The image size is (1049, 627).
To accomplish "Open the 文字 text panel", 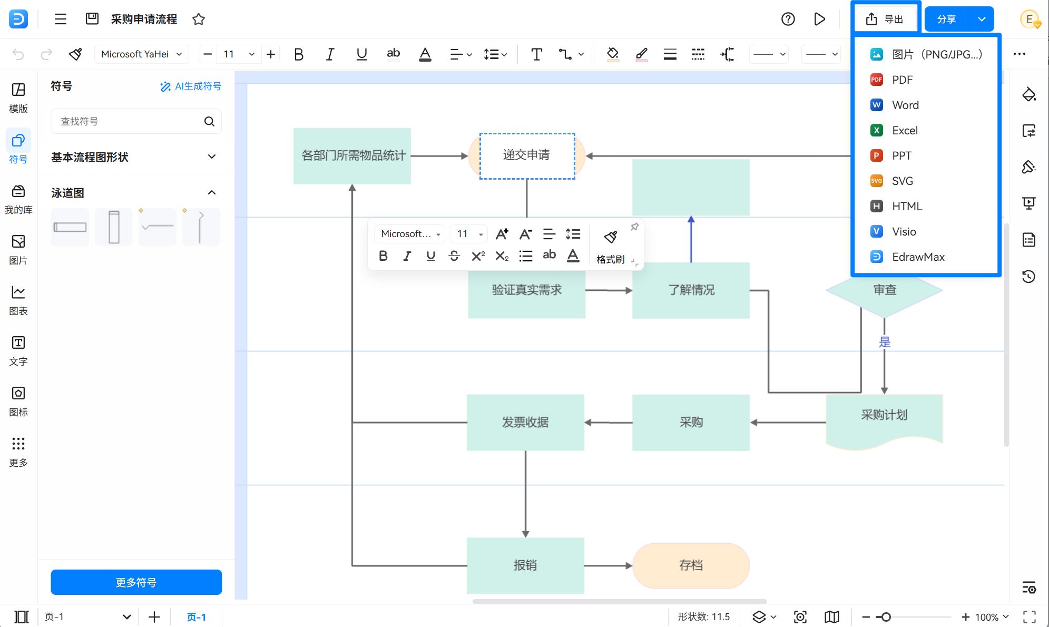I will click(x=18, y=351).
